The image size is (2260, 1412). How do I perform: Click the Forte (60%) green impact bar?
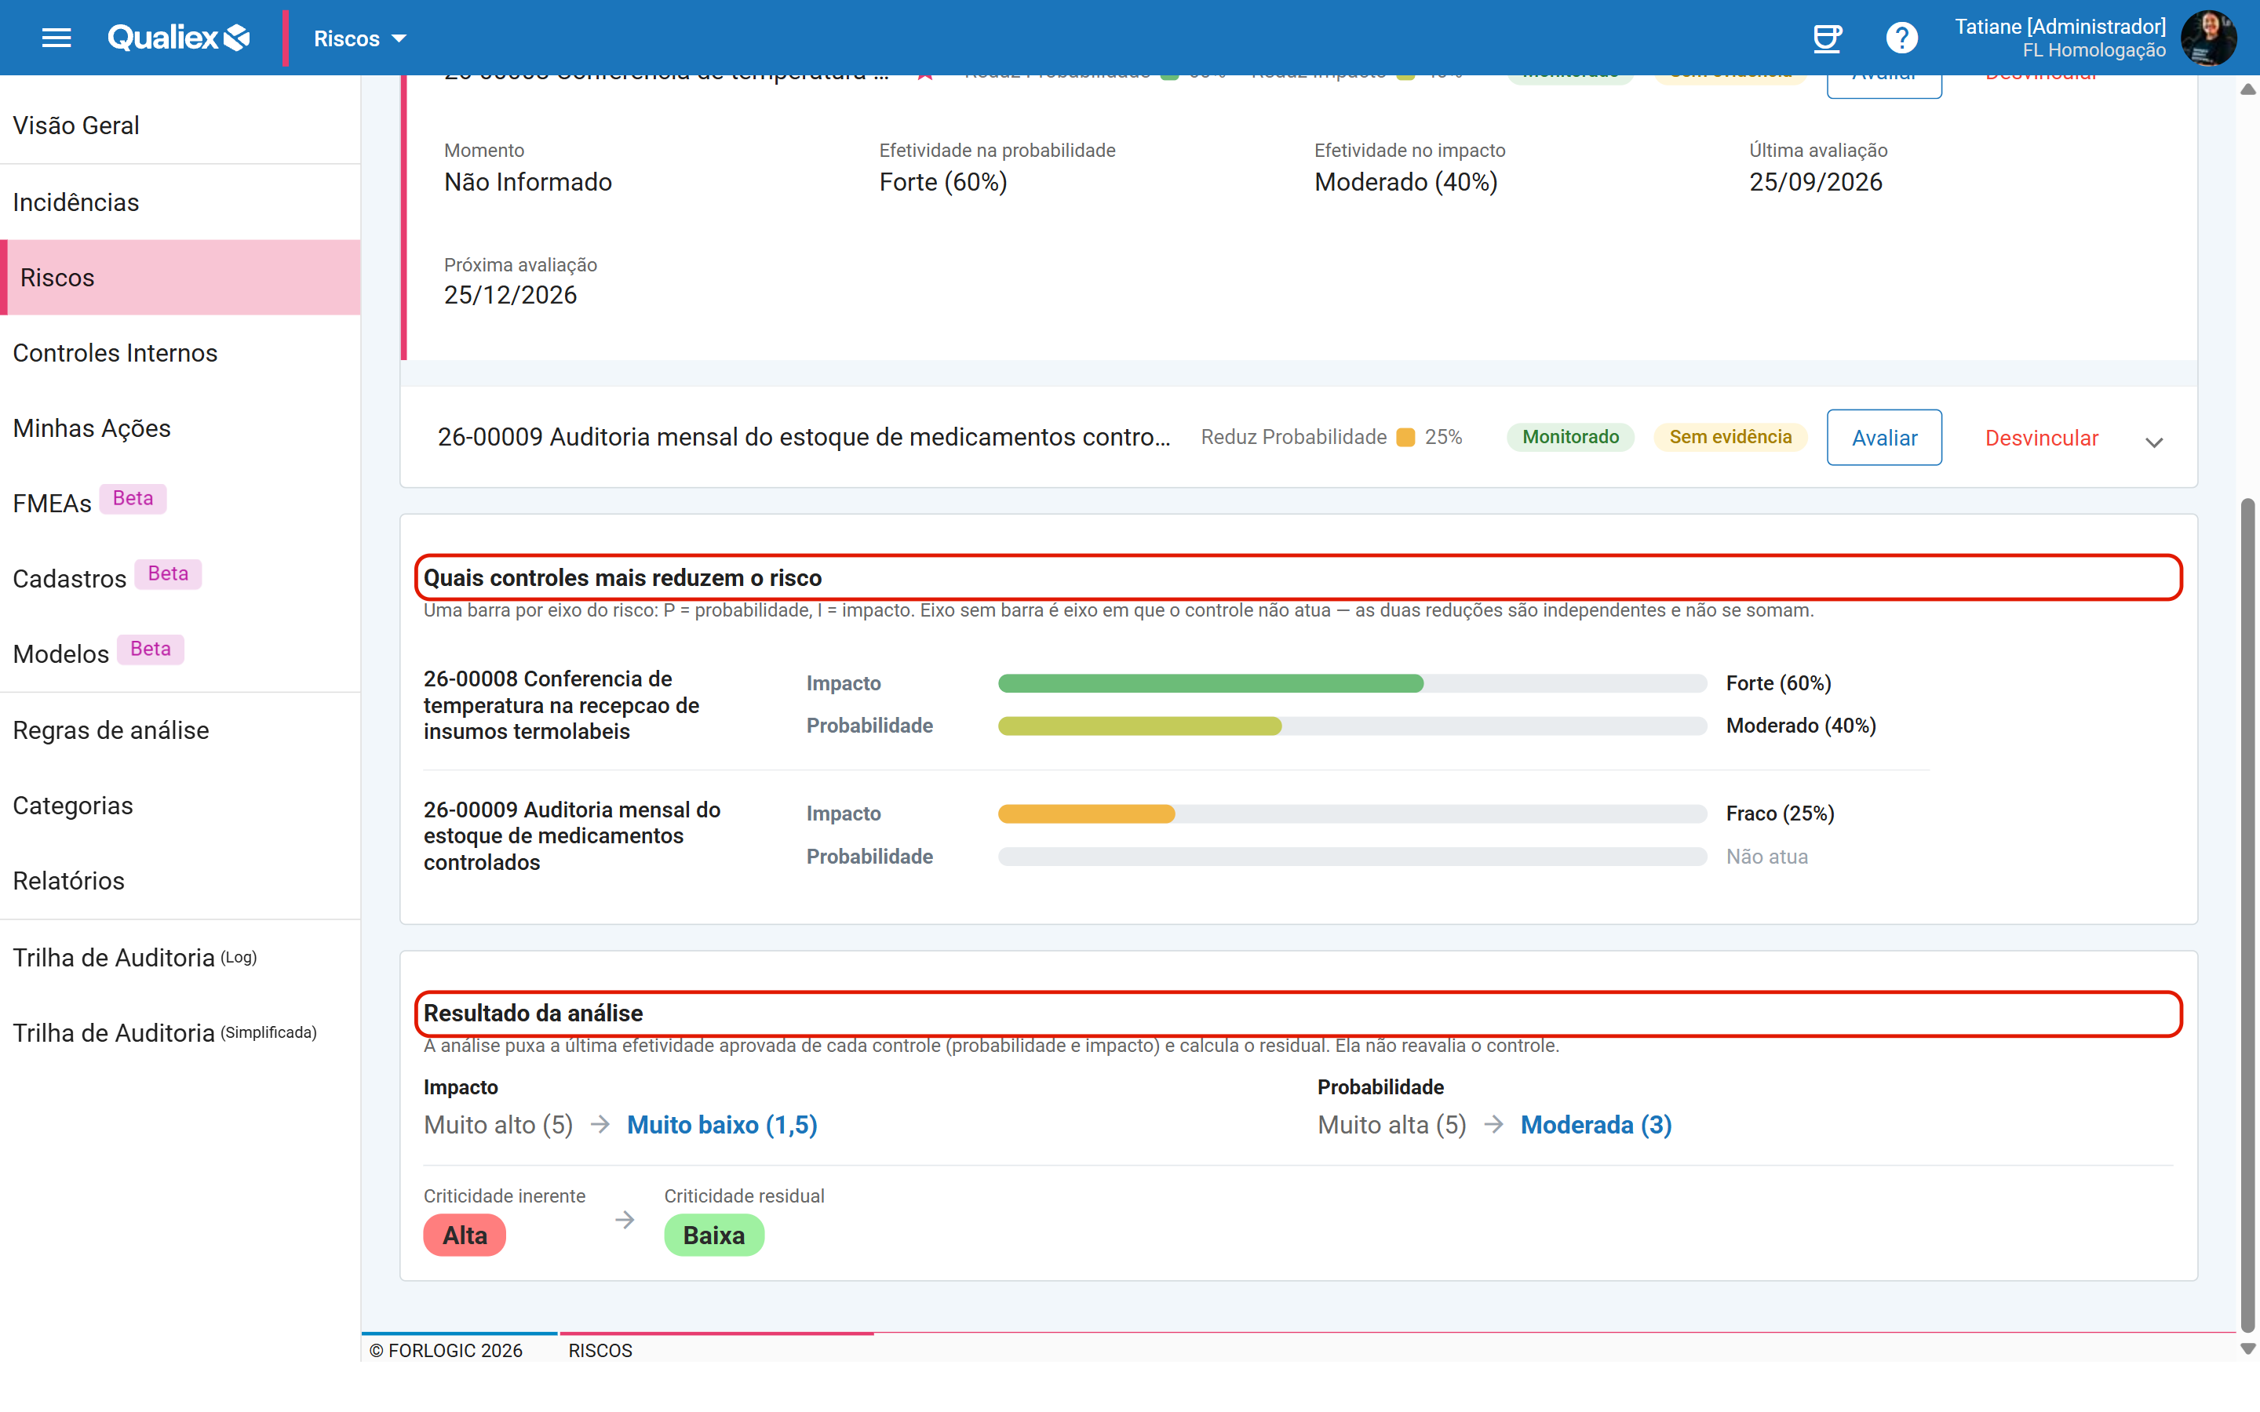tap(1210, 683)
